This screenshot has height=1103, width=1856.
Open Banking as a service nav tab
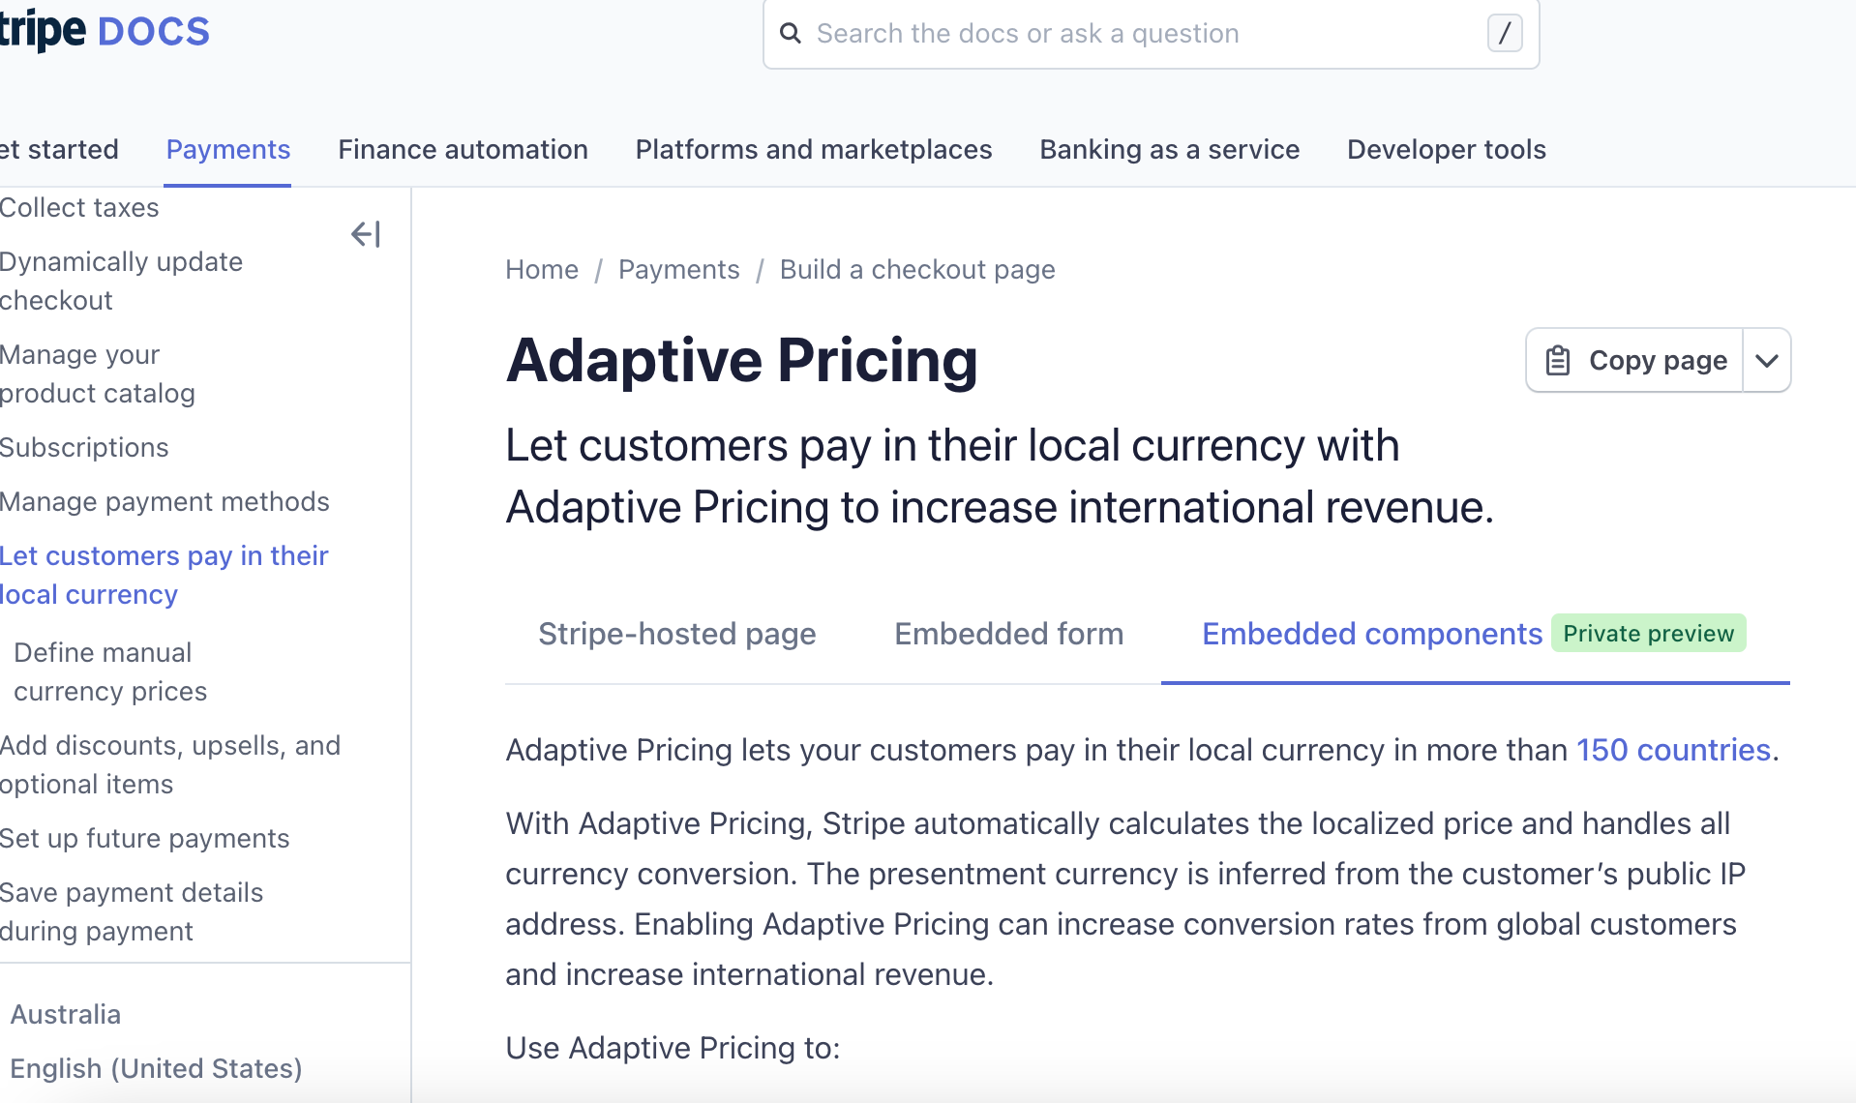coord(1170,150)
